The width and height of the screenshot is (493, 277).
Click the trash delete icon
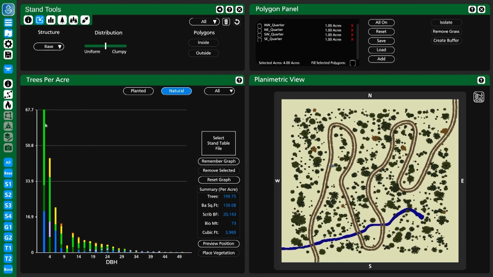226,22
